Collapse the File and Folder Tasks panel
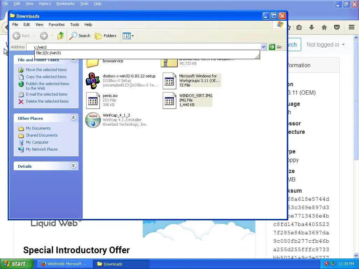359x269 pixels. pyautogui.click(x=73, y=60)
